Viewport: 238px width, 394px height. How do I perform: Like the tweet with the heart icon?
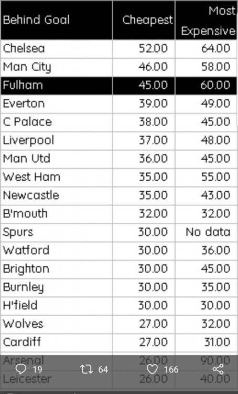[x=152, y=369]
